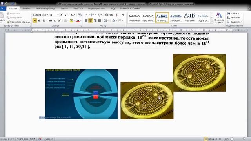This screenshot has width=251, height=141.
Task: Increase font size with Grow Font icon
Action: pyautogui.click(x=62, y=15)
